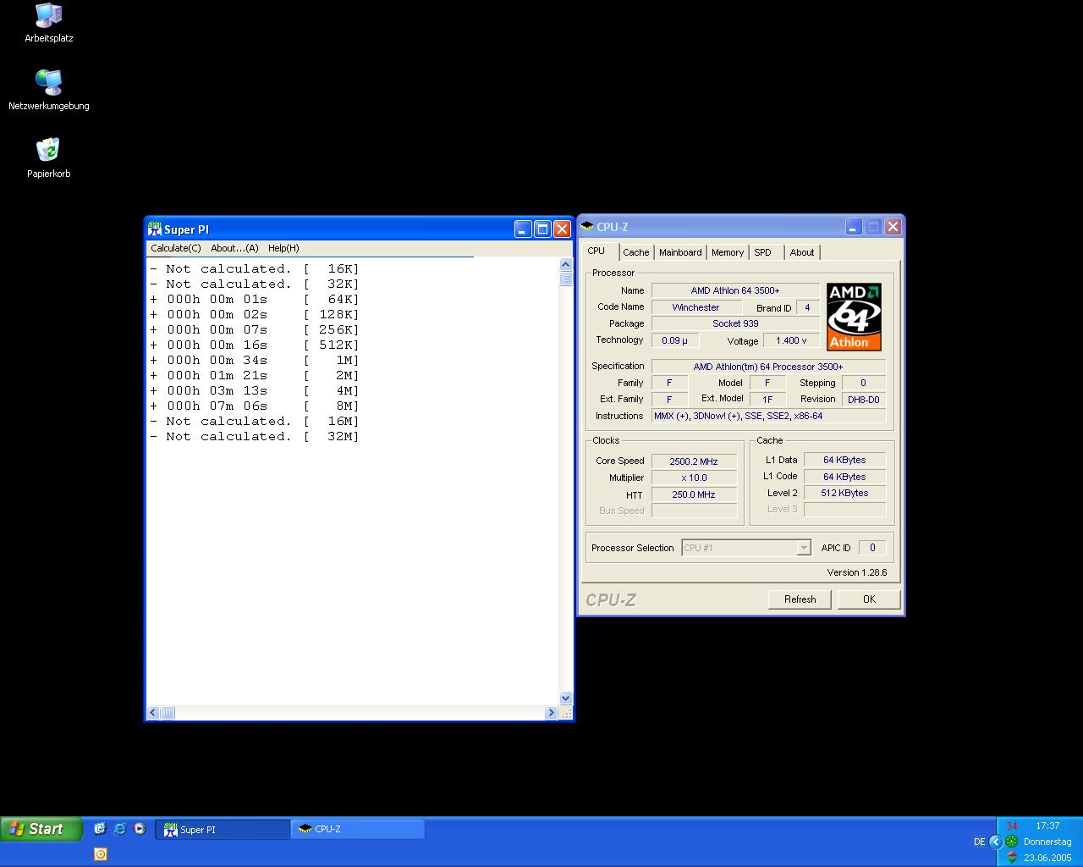Screen dimensions: 1083x867
Task: Click the Multiplier x 10.0 field
Action: (x=694, y=478)
